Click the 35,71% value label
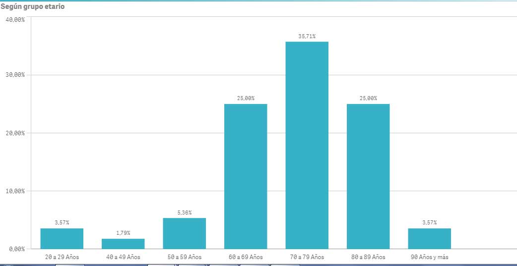Viewport: 517px width, 266px height. [307, 36]
